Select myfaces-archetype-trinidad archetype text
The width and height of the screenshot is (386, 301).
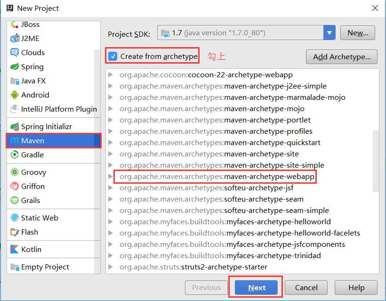pos(220,256)
